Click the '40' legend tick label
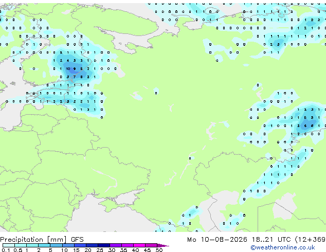Viewport: 326px width, 252px height. [135, 250]
